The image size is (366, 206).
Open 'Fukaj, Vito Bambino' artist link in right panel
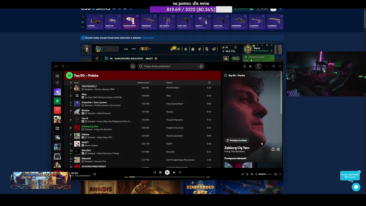pyautogui.click(x=234, y=152)
